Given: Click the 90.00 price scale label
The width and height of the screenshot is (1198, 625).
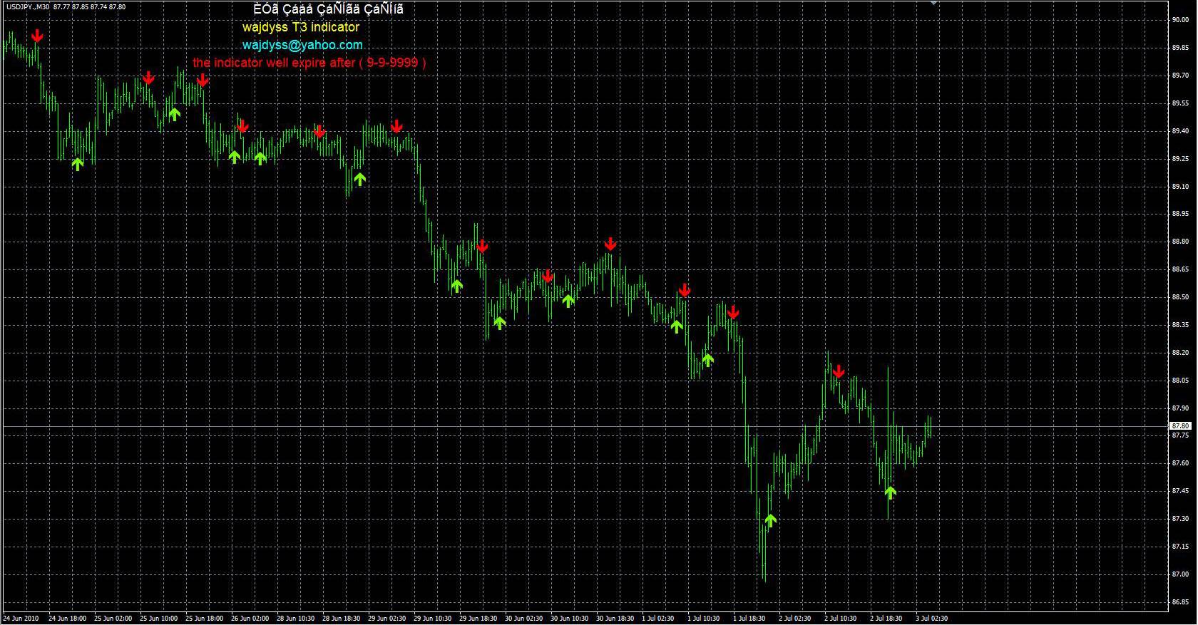Looking at the screenshot, I should point(1180,20).
